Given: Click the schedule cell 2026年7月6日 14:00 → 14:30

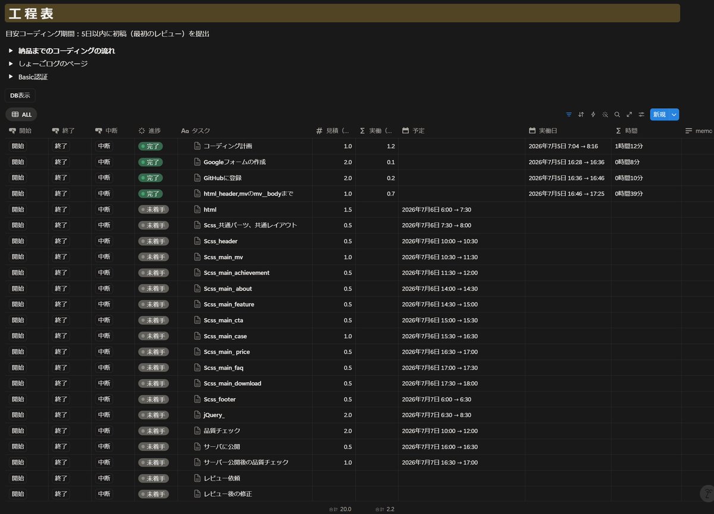Looking at the screenshot, I should pyautogui.click(x=440, y=288).
